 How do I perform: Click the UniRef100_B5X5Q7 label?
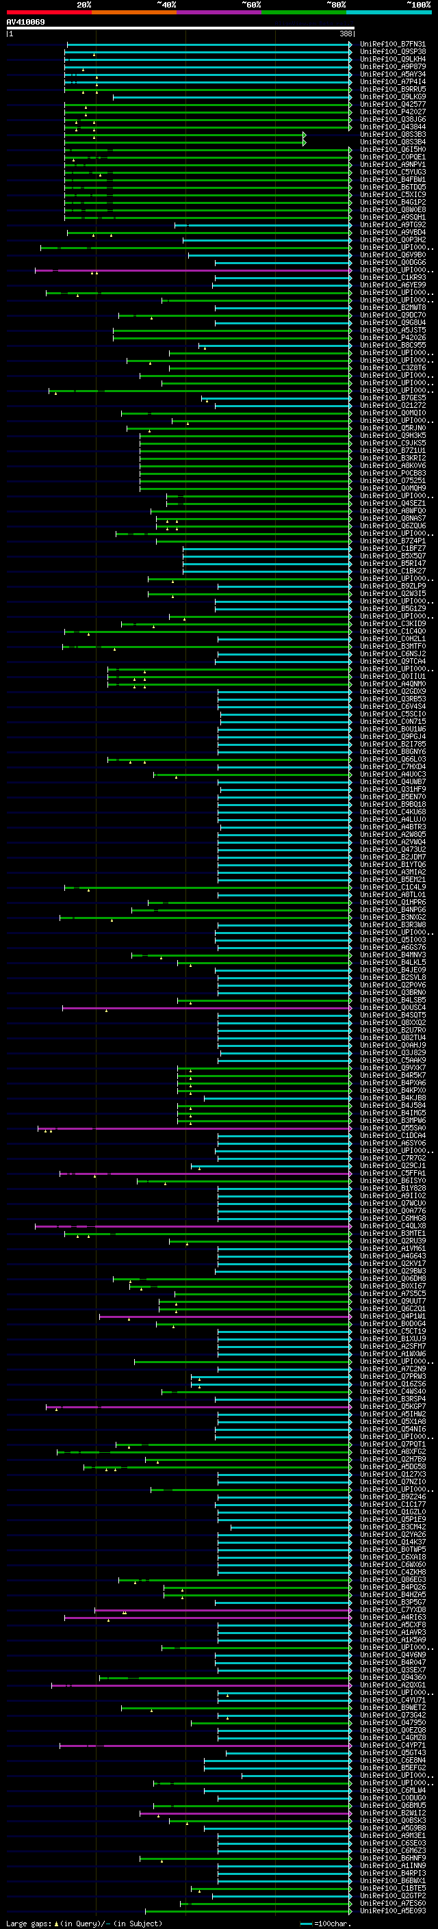(x=393, y=556)
